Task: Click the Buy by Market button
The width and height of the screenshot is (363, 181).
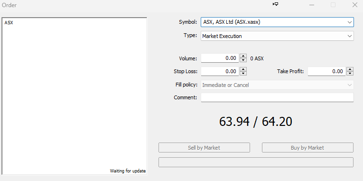Action: [x=307, y=148]
